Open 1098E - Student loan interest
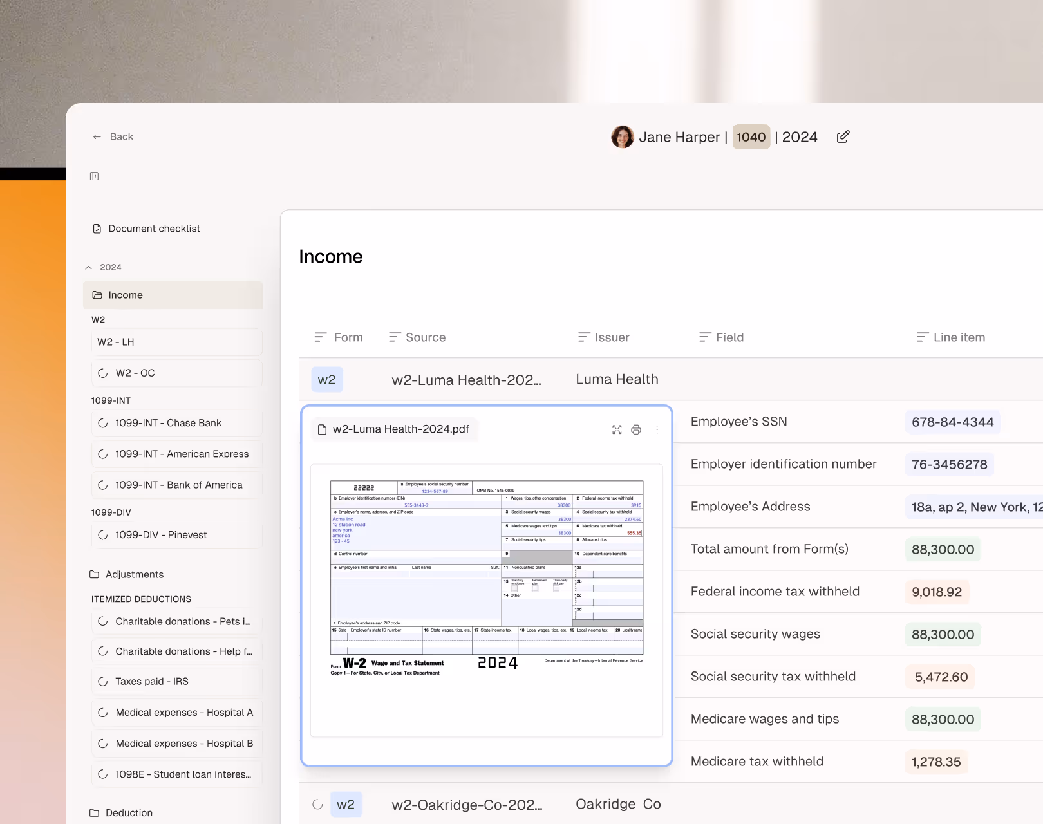This screenshot has height=824, width=1043. 176,774
